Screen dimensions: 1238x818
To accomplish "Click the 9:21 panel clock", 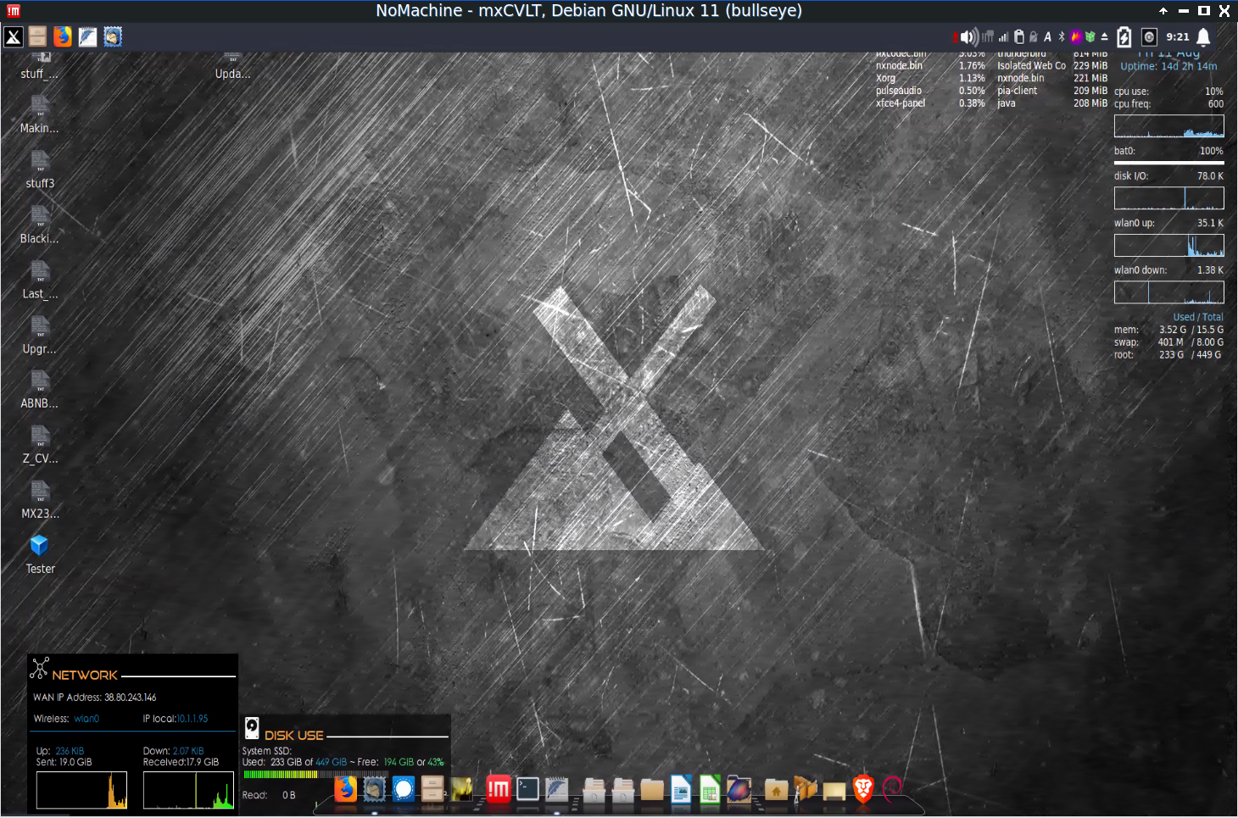I will point(1178,36).
